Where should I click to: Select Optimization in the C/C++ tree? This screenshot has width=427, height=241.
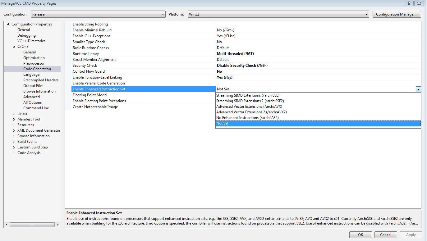(x=34, y=58)
